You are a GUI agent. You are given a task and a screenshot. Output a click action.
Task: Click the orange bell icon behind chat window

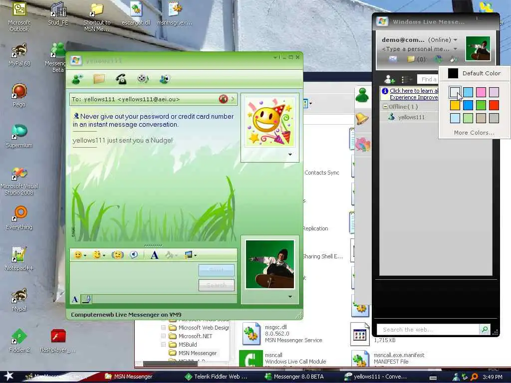[362, 119]
